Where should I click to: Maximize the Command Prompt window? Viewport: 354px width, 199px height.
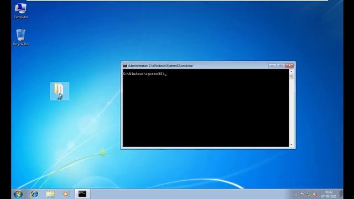pyautogui.click(x=280, y=66)
